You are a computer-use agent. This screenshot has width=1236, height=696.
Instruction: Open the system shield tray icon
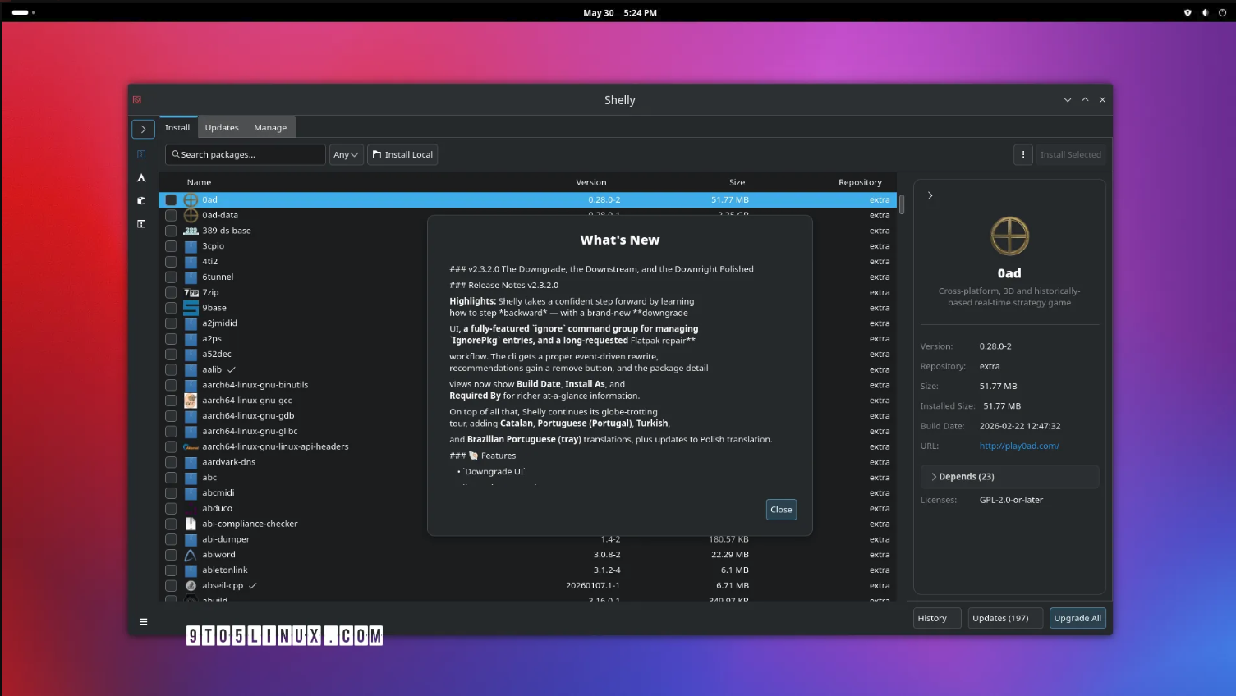coord(1187,12)
